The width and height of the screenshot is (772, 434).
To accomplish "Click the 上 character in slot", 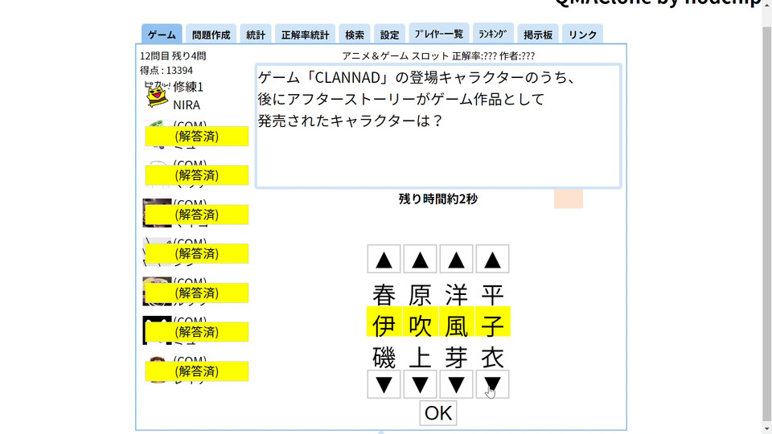I will click(x=420, y=358).
